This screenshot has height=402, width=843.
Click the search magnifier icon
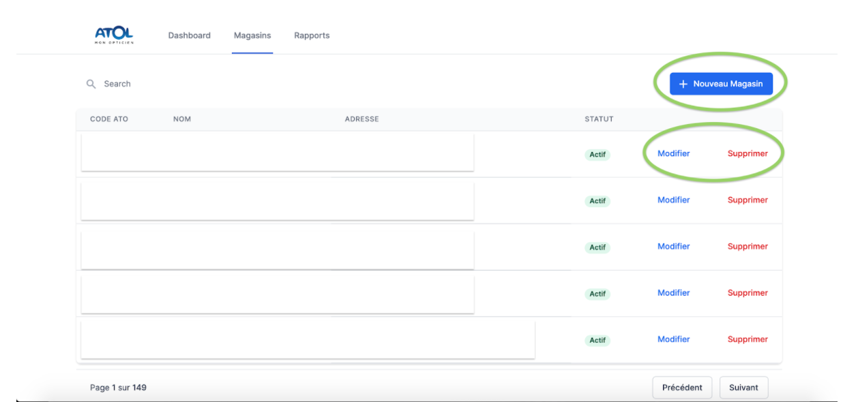click(91, 84)
